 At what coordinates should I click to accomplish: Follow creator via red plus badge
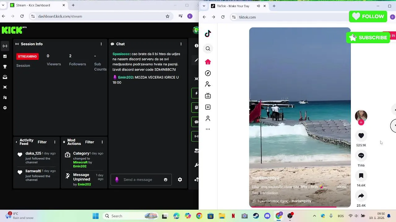point(361,122)
